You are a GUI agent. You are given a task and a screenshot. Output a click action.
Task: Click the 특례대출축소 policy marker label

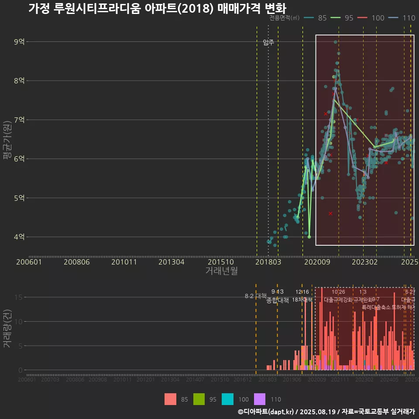coord(376,307)
